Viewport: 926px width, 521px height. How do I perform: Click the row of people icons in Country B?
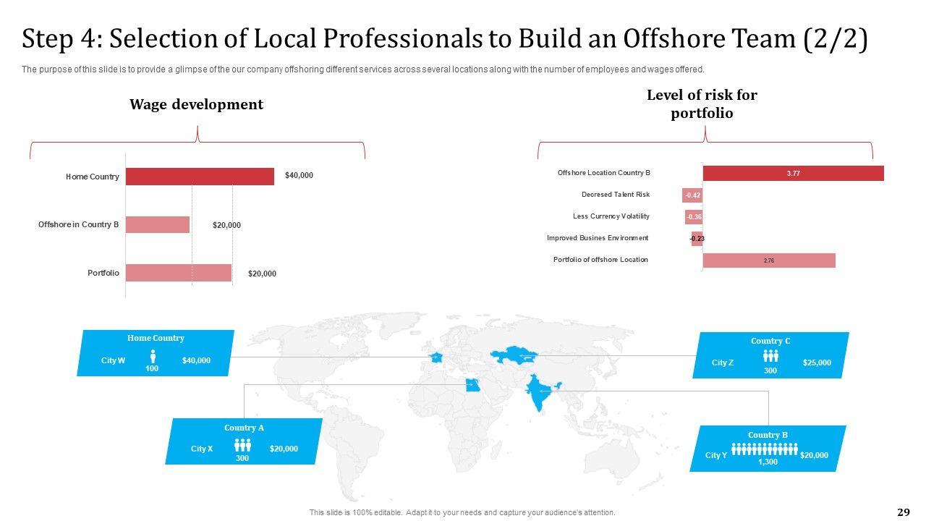765,449
